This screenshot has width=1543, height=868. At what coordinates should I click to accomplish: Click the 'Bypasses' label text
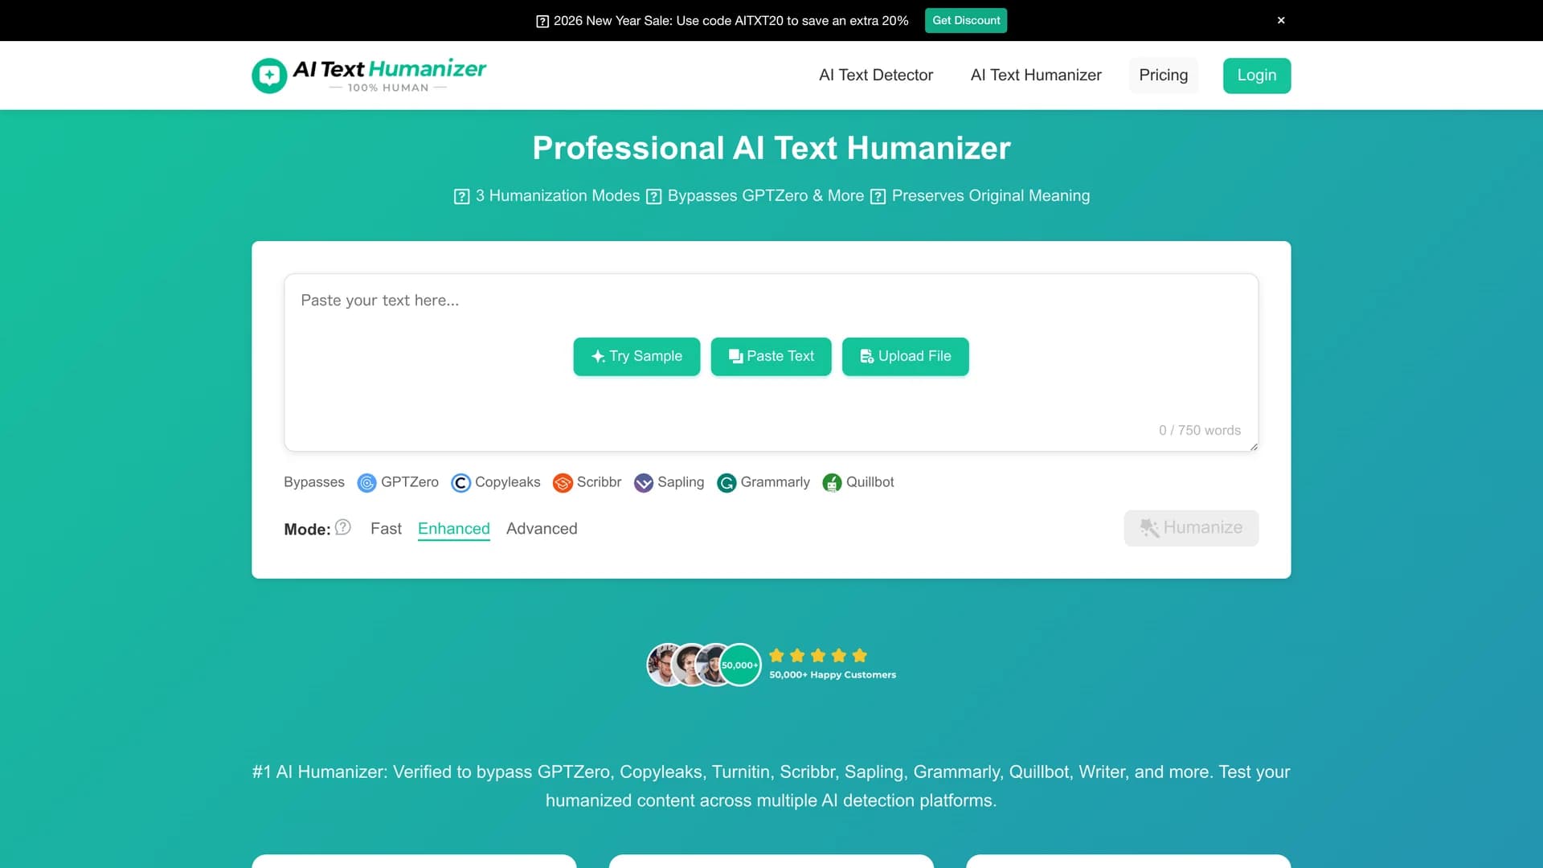click(x=313, y=482)
